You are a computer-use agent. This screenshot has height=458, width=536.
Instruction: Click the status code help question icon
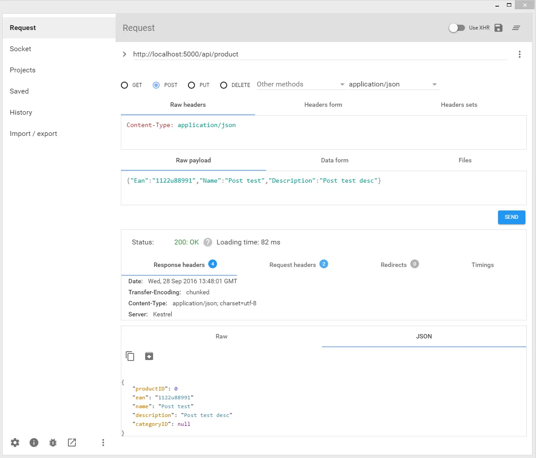(208, 242)
